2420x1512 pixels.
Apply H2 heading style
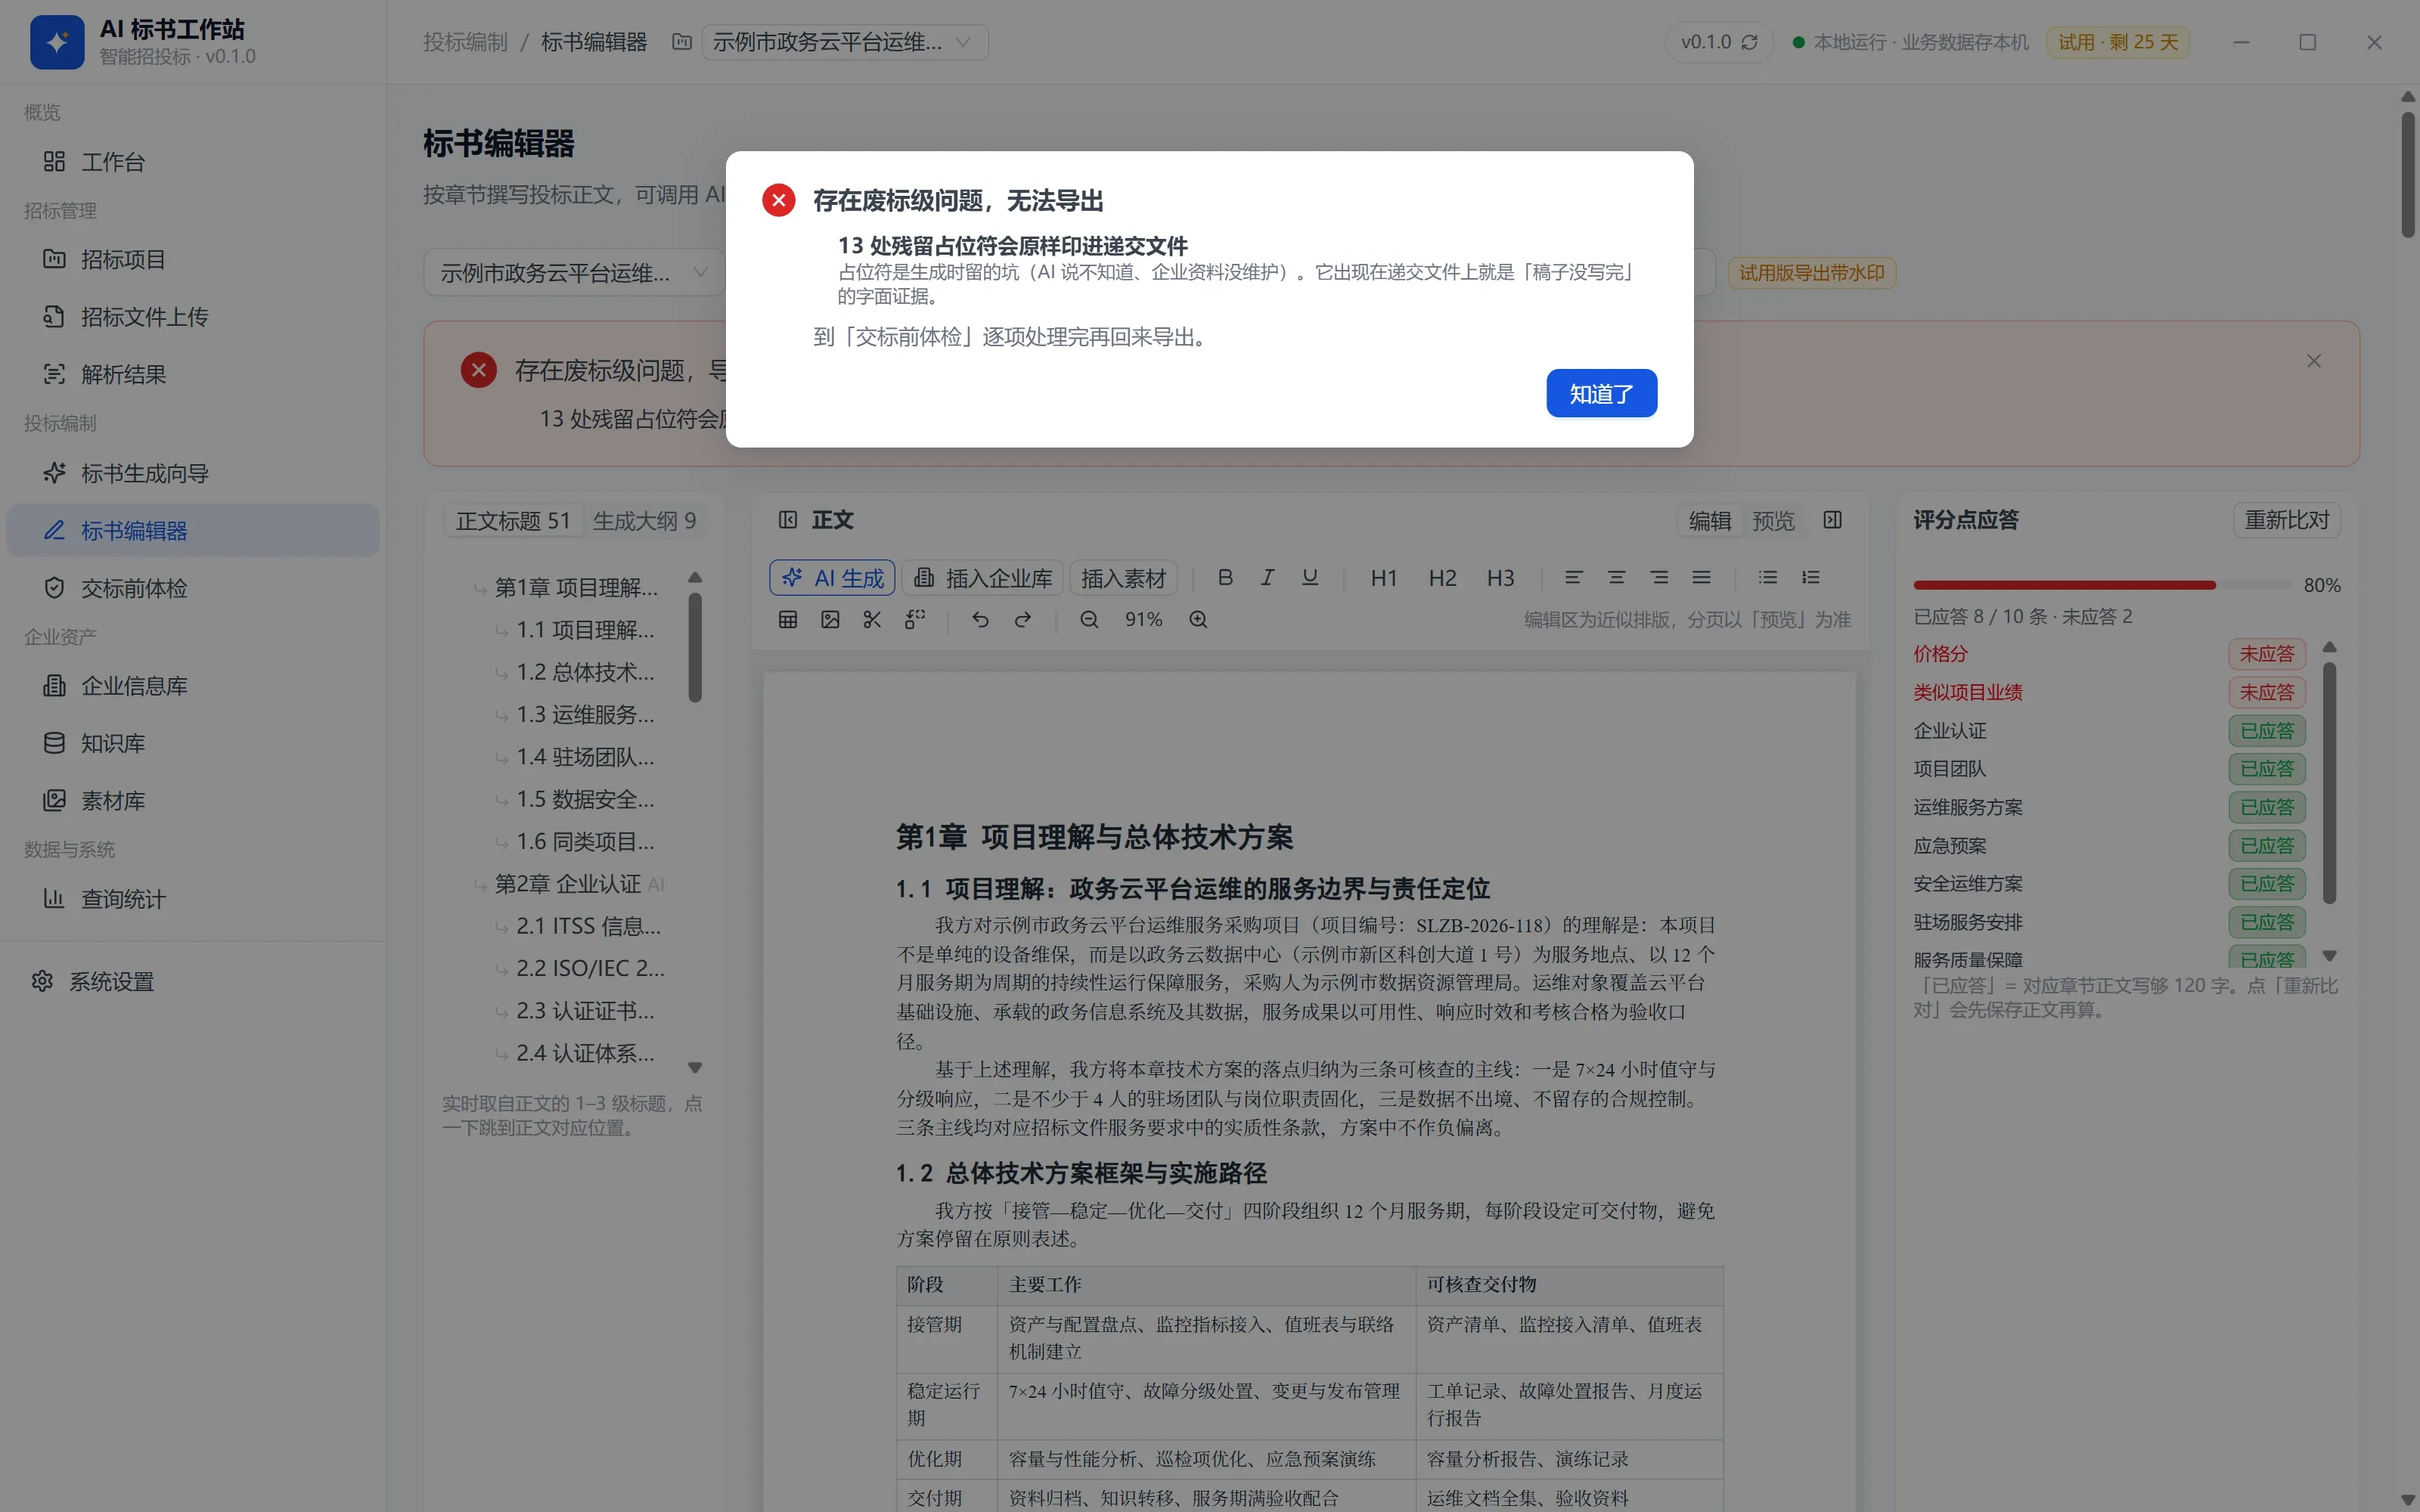click(1442, 577)
